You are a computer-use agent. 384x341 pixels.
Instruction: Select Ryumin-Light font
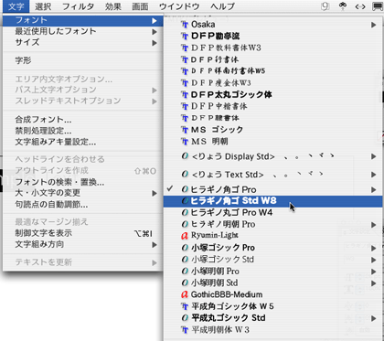pyautogui.click(x=273, y=236)
